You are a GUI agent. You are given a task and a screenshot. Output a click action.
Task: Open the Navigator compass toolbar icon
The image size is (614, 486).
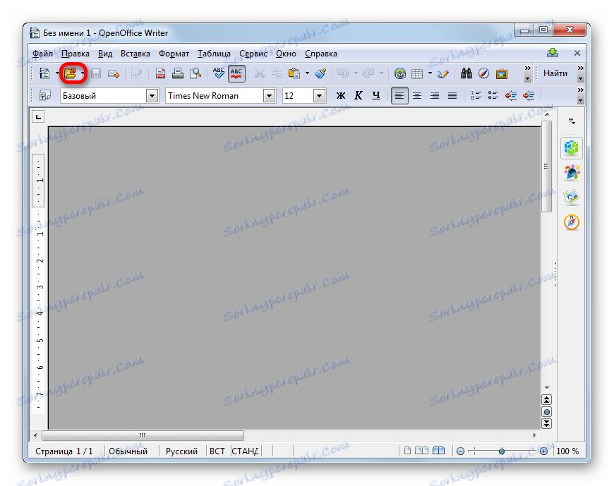point(484,73)
